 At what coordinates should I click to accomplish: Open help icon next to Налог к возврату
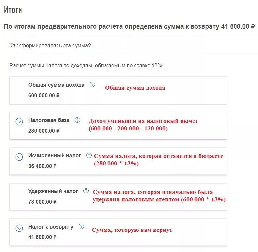tap(81, 227)
